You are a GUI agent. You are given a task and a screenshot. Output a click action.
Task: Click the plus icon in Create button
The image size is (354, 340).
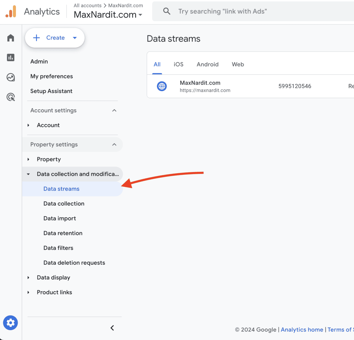[36, 38]
